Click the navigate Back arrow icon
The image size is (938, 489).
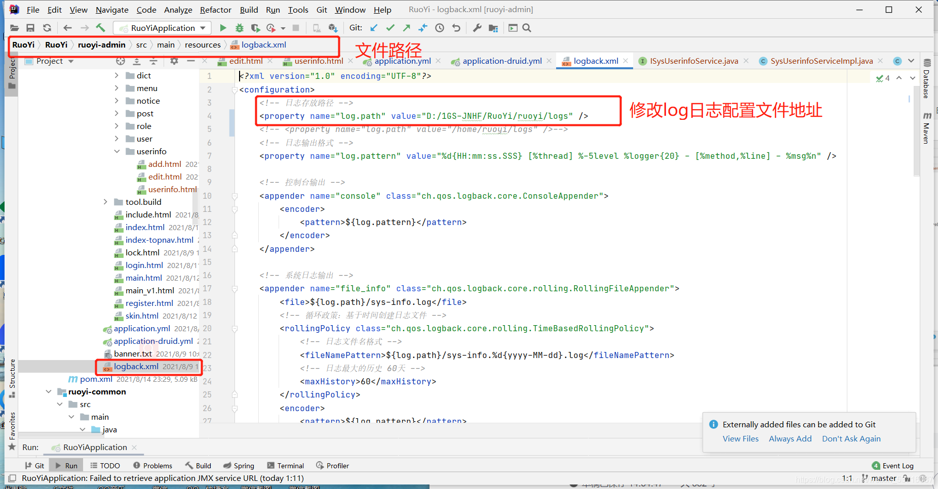point(68,28)
